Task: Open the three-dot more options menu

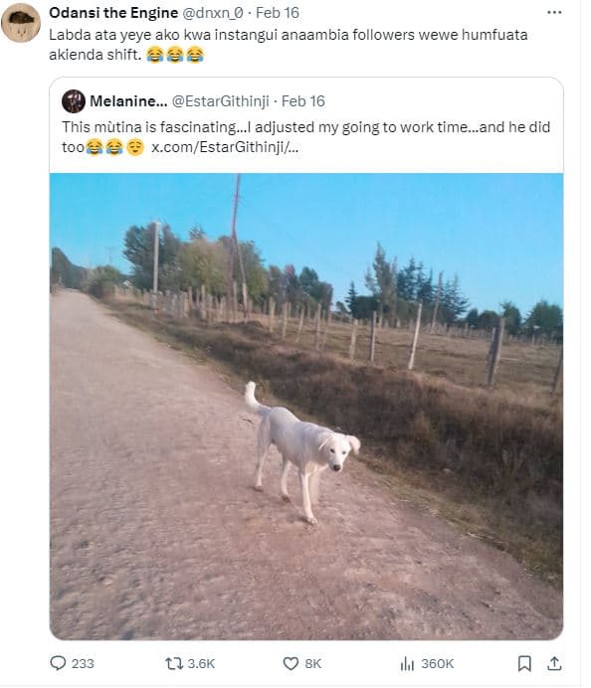Action: (554, 13)
